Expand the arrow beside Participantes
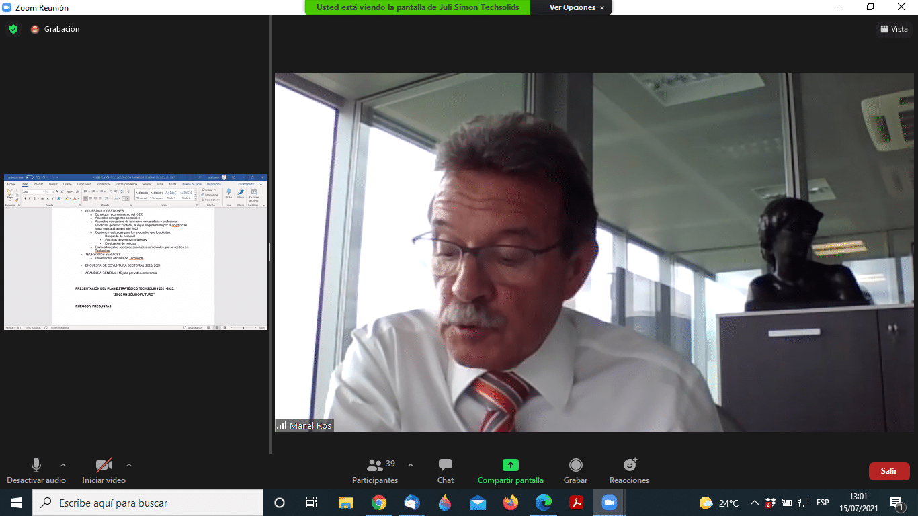 tap(411, 465)
